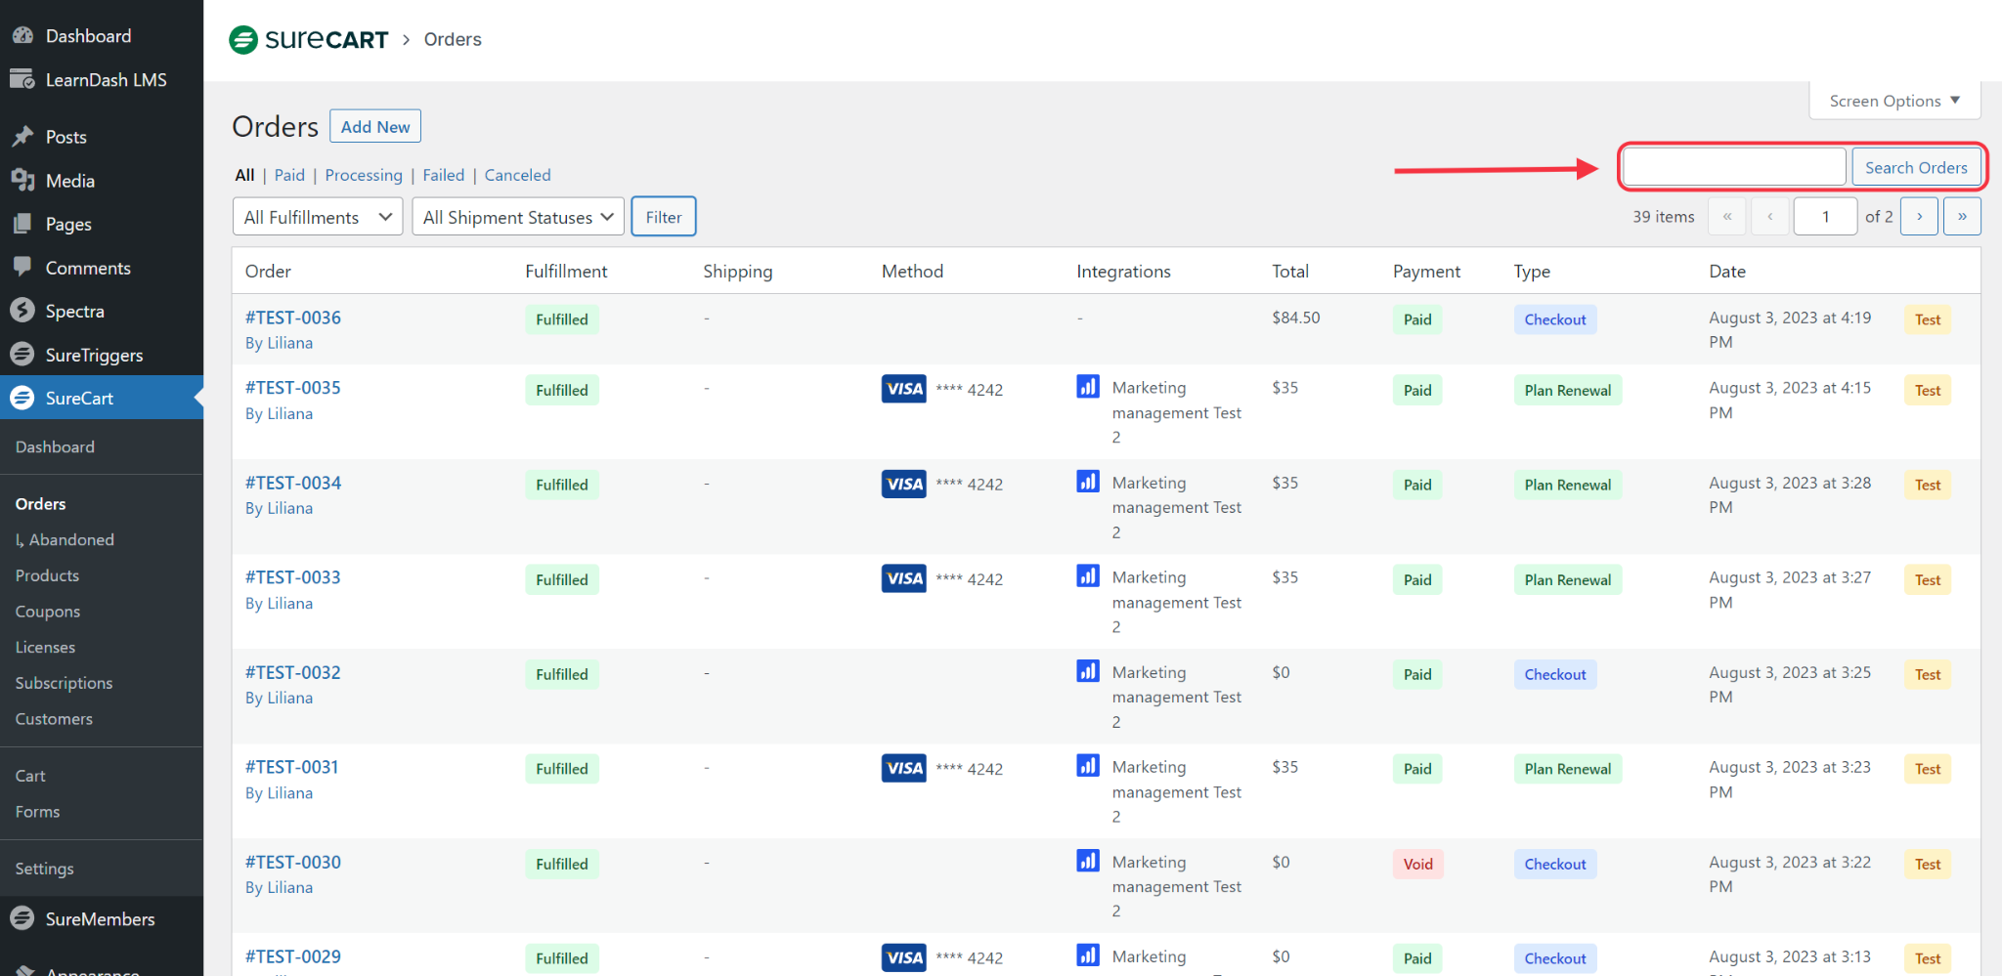Click the Add New order button

click(375, 127)
